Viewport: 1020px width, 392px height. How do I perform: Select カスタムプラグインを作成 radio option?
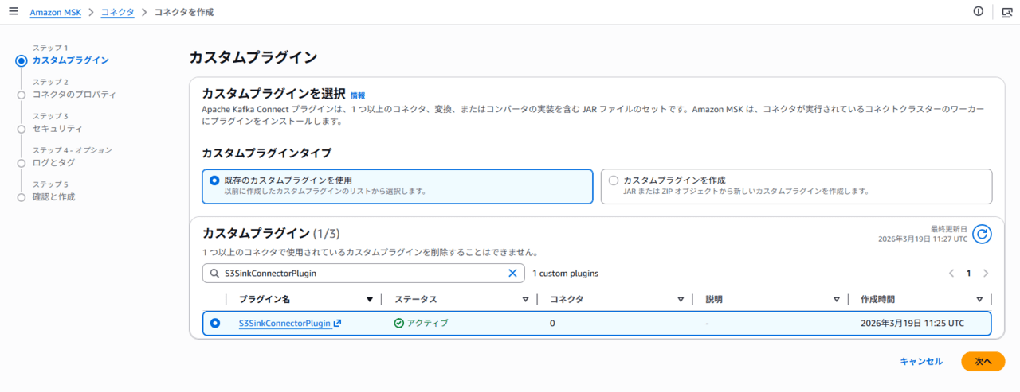pyautogui.click(x=613, y=180)
